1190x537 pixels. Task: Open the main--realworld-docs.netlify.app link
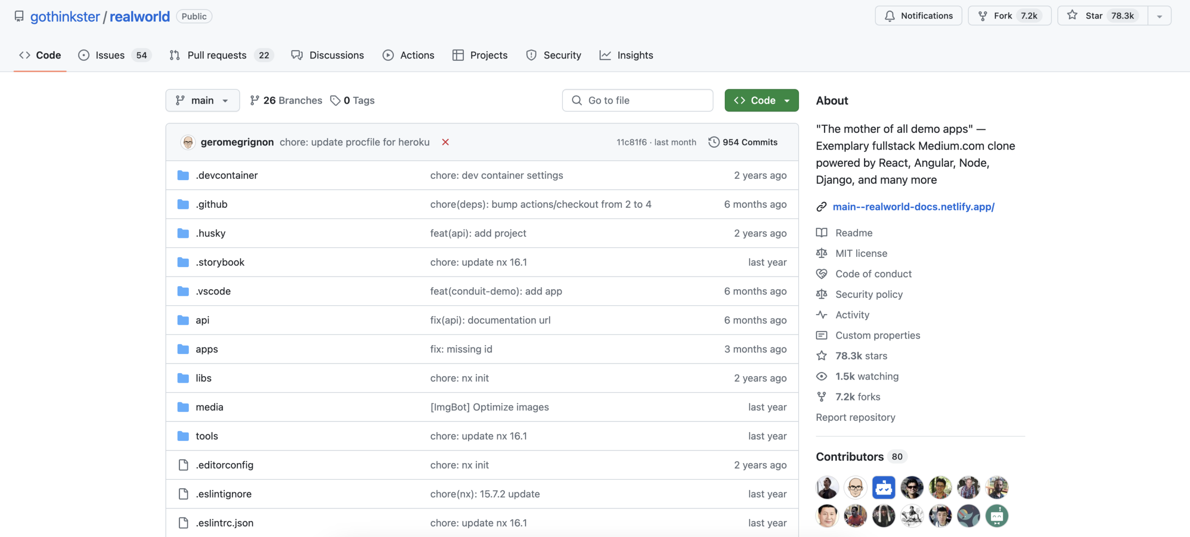tap(913, 207)
